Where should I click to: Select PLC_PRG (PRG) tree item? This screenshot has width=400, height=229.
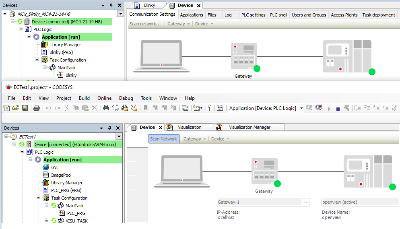(x=66, y=190)
